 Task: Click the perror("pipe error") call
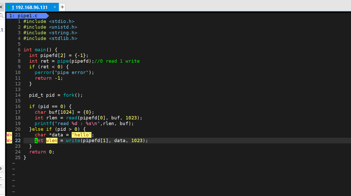pos(63,72)
